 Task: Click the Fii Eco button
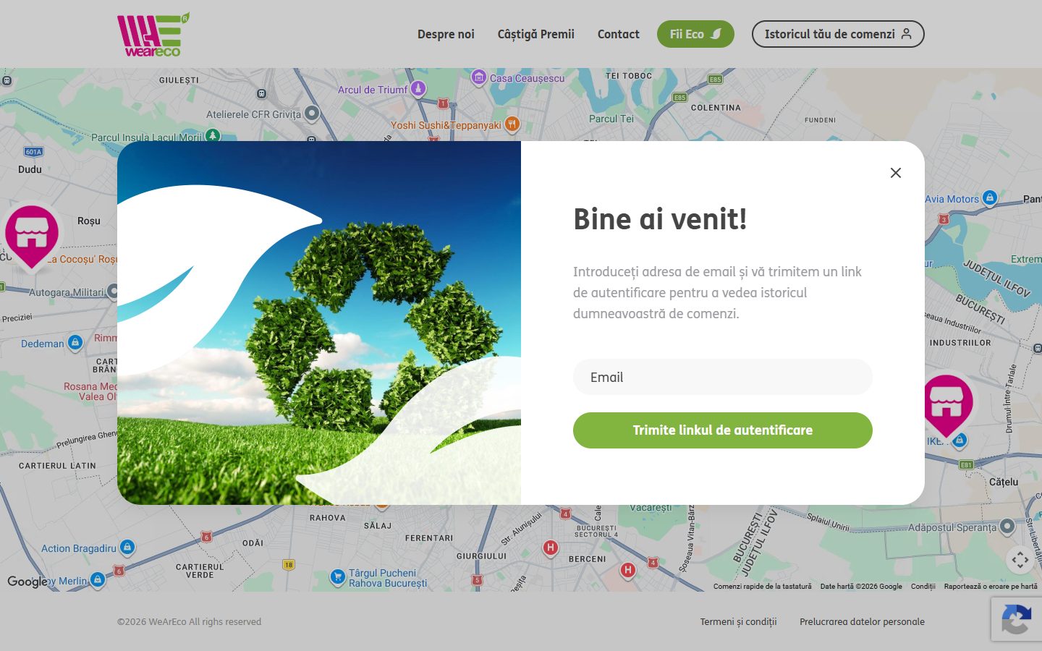695,34
